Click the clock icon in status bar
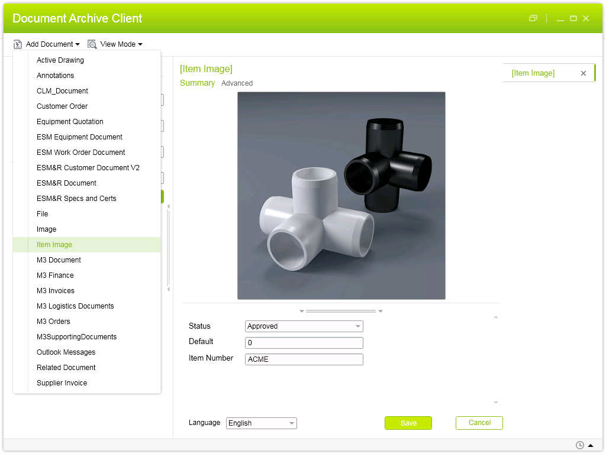Image resolution: width=606 pixels, height=454 pixels. pyautogui.click(x=580, y=445)
